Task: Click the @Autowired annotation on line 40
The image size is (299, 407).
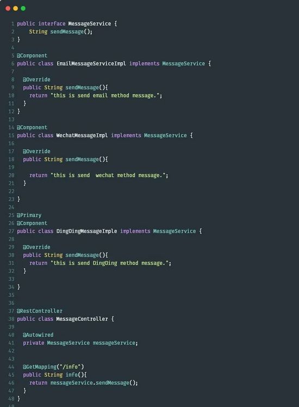Action: tap(38, 335)
